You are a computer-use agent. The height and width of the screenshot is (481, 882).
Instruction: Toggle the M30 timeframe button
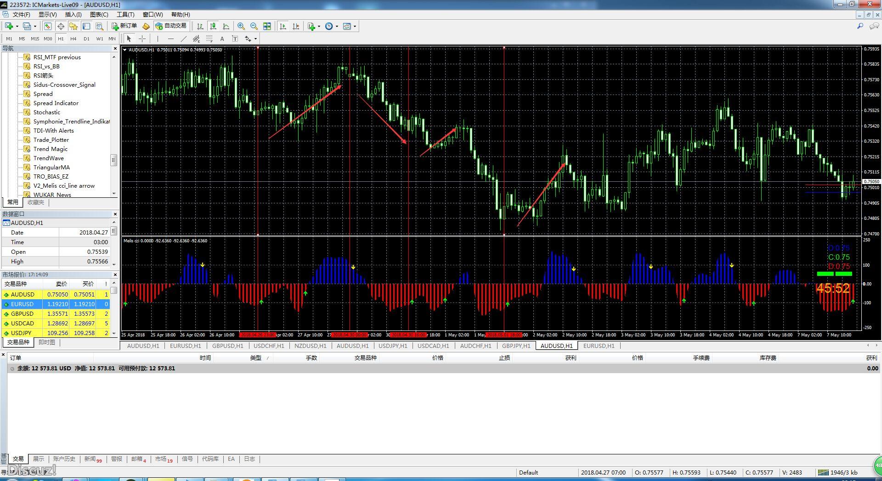pos(48,39)
